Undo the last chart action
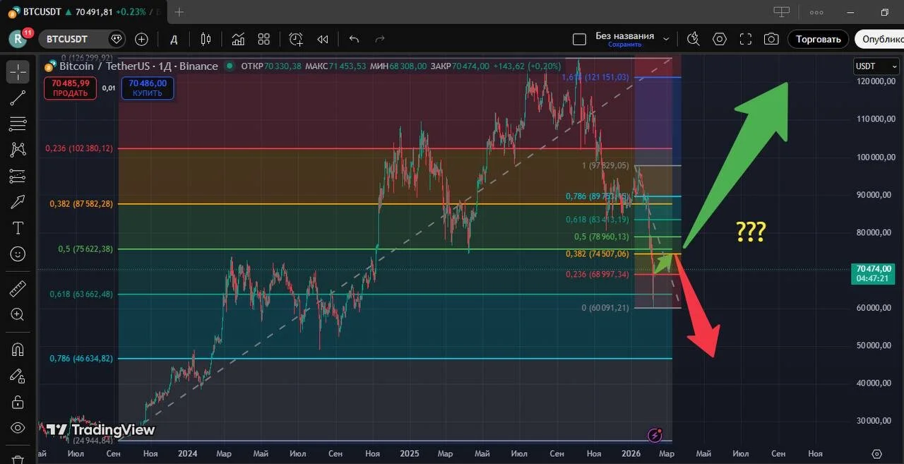The image size is (904, 464). (x=355, y=40)
